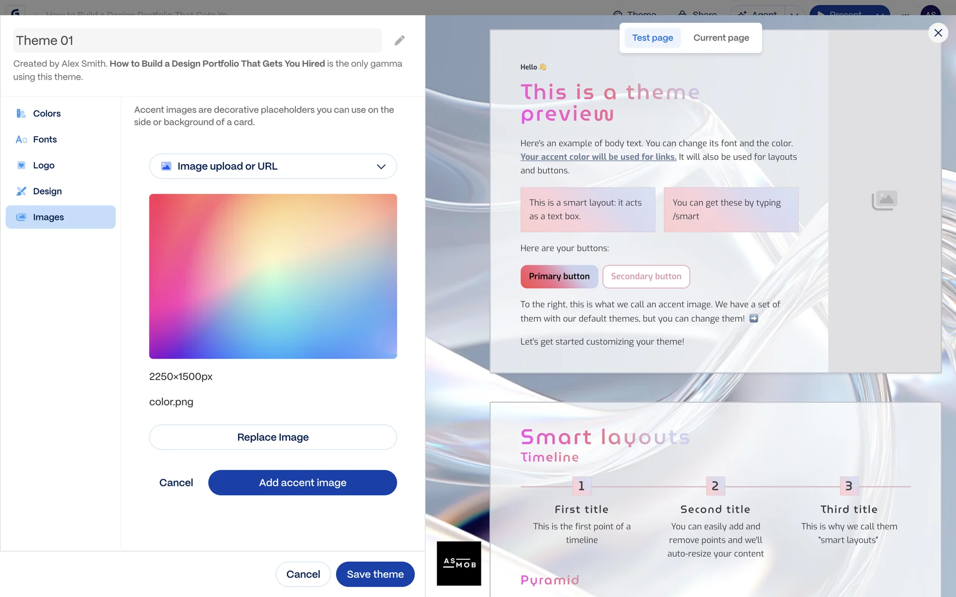Expand the Image upload or URL dropdown
The width and height of the screenshot is (956, 597).
tap(273, 166)
